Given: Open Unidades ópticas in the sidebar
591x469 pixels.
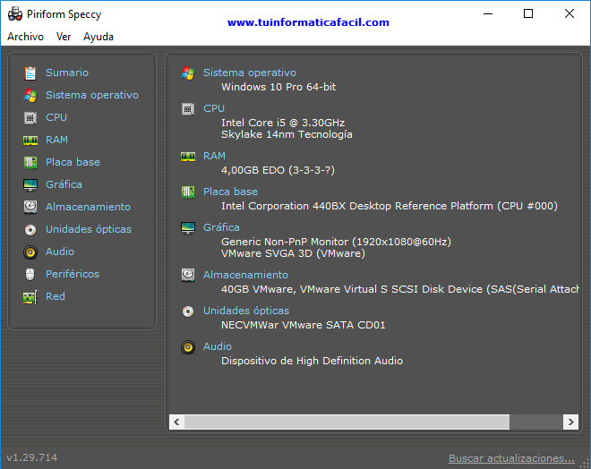Looking at the screenshot, I should [89, 229].
